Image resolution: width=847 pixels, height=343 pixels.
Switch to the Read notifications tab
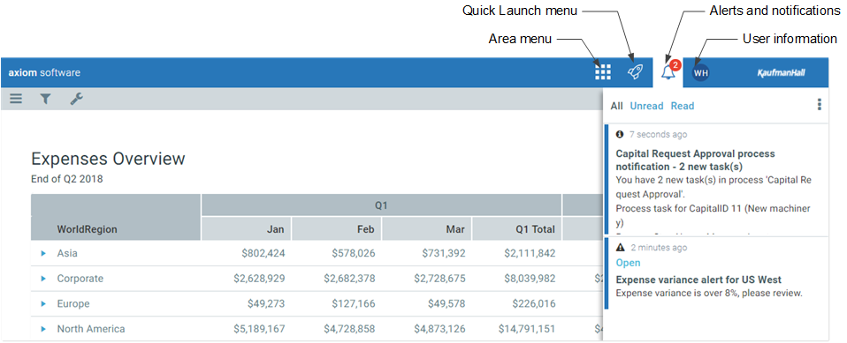click(x=683, y=106)
